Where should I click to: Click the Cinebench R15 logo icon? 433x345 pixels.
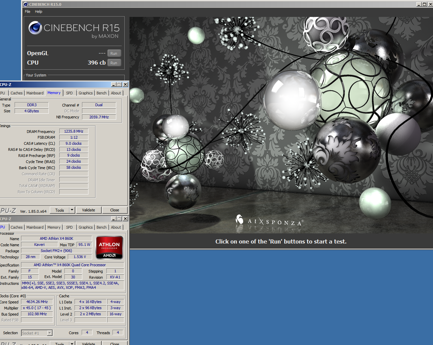click(x=35, y=28)
